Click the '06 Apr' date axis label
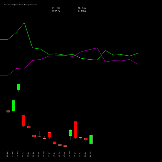Screen dimensions: 162x162 pos(23,154)
